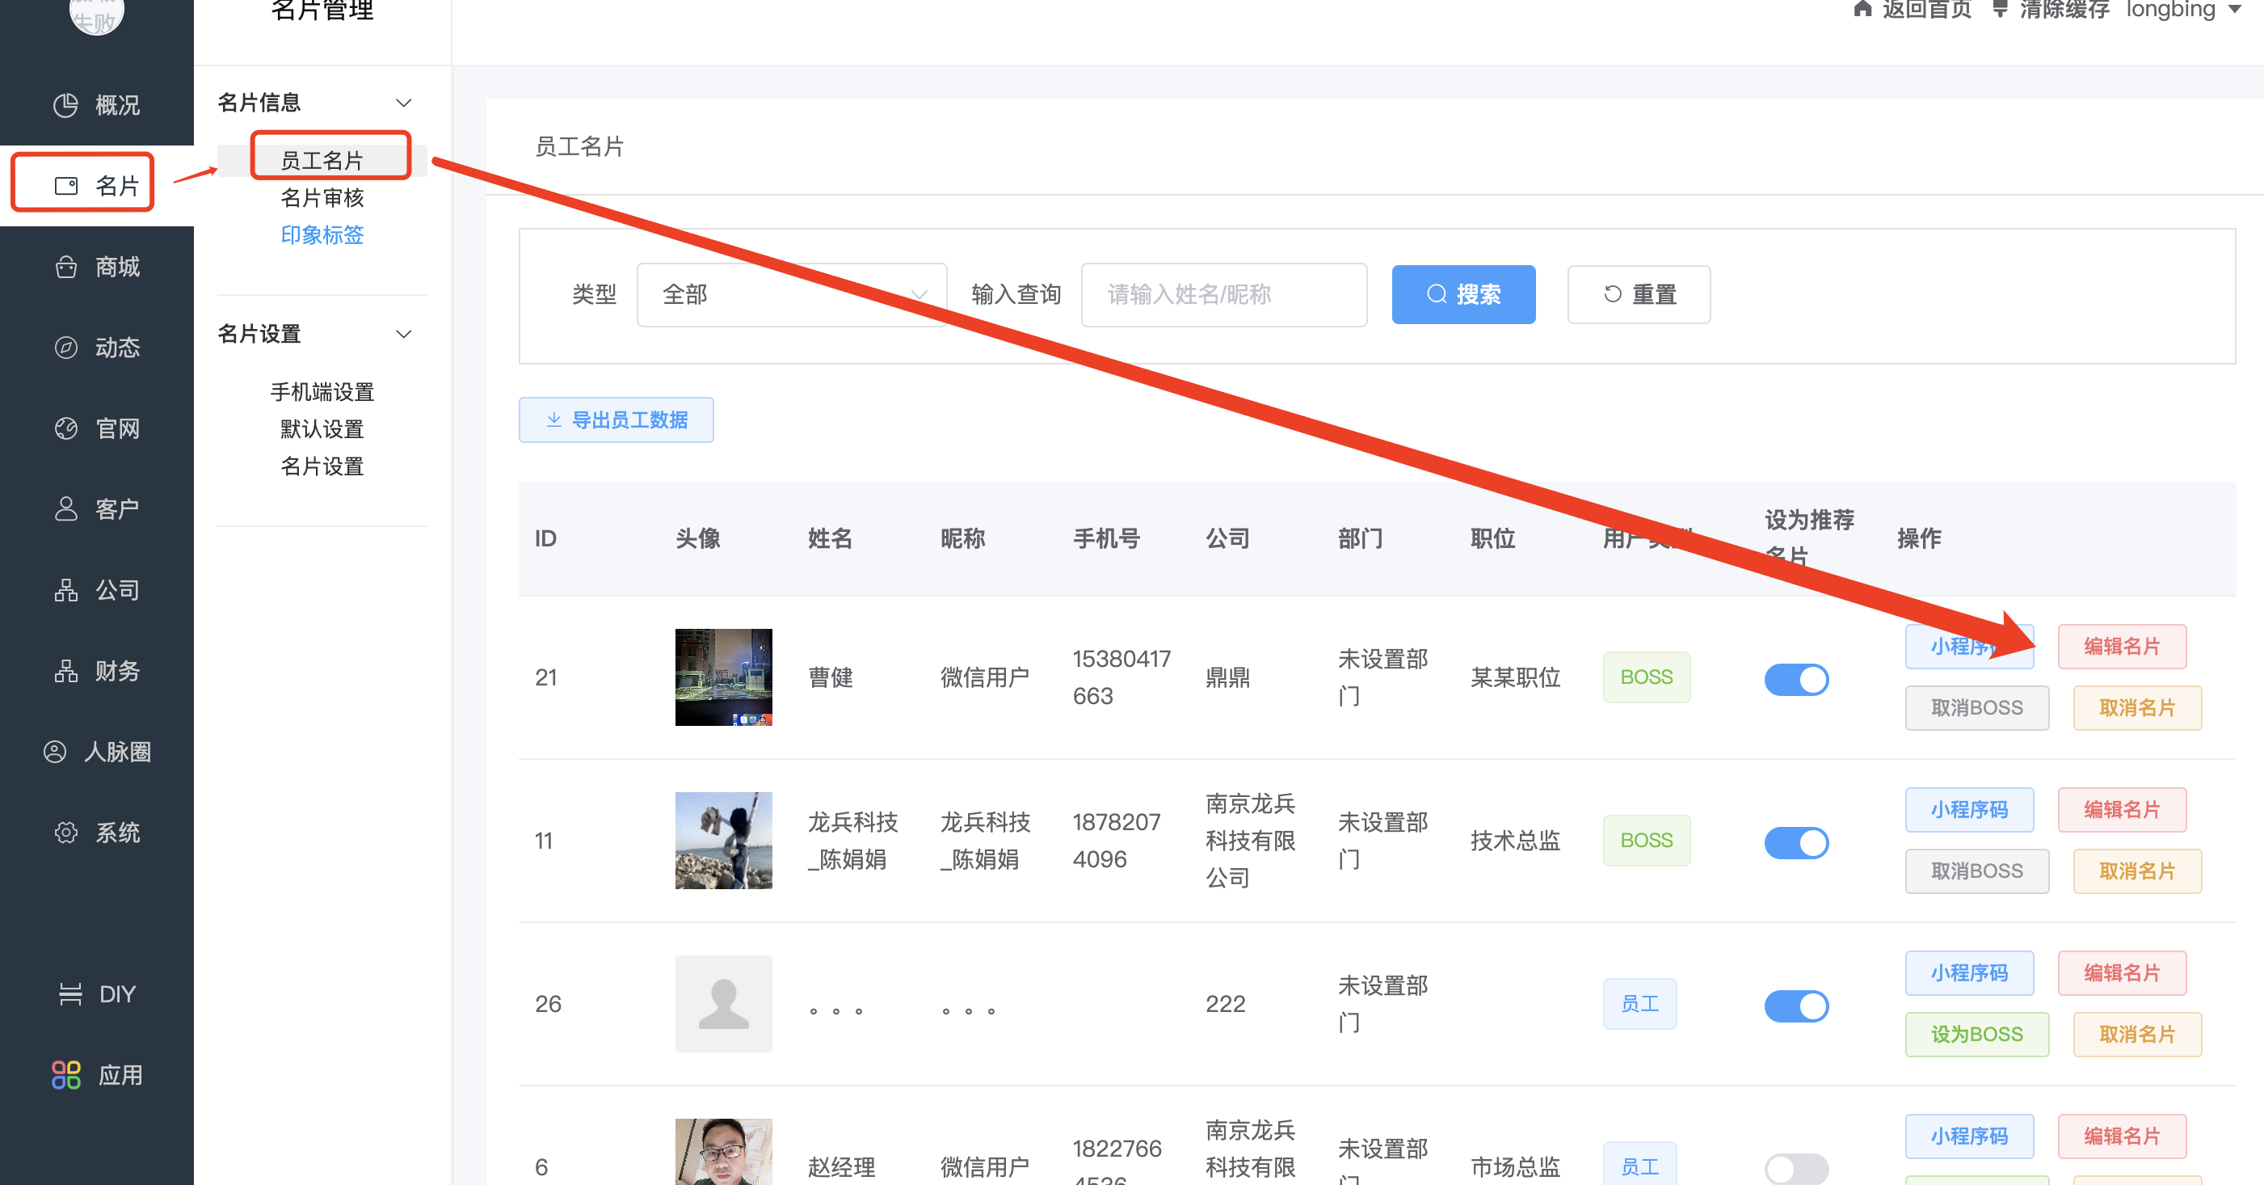Open the 默认设置 menu item
The width and height of the screenshot is (2264, 1185).
point(322,429)
